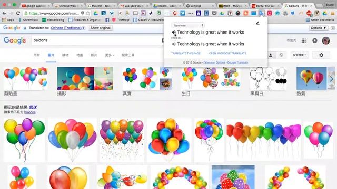The image size is (337, 189).
Task: Open the Adblock red extension icon
Action: point(309,13)
